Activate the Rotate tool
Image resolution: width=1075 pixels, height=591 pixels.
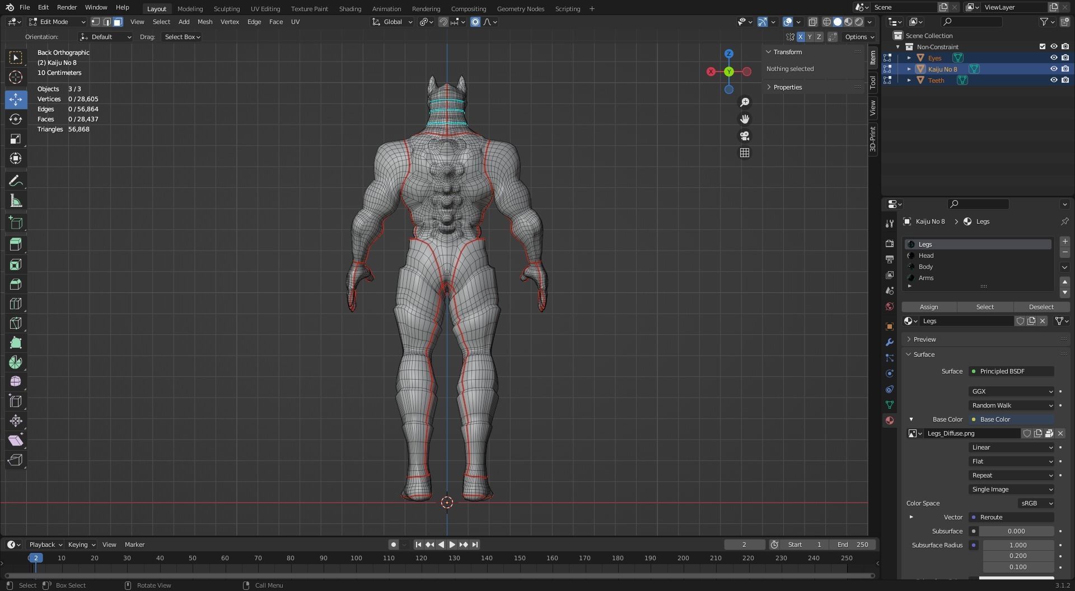tap(16, 119)
